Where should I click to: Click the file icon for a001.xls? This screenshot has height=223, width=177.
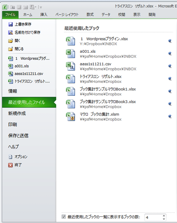pyautogui.click(x=70, y=54)
